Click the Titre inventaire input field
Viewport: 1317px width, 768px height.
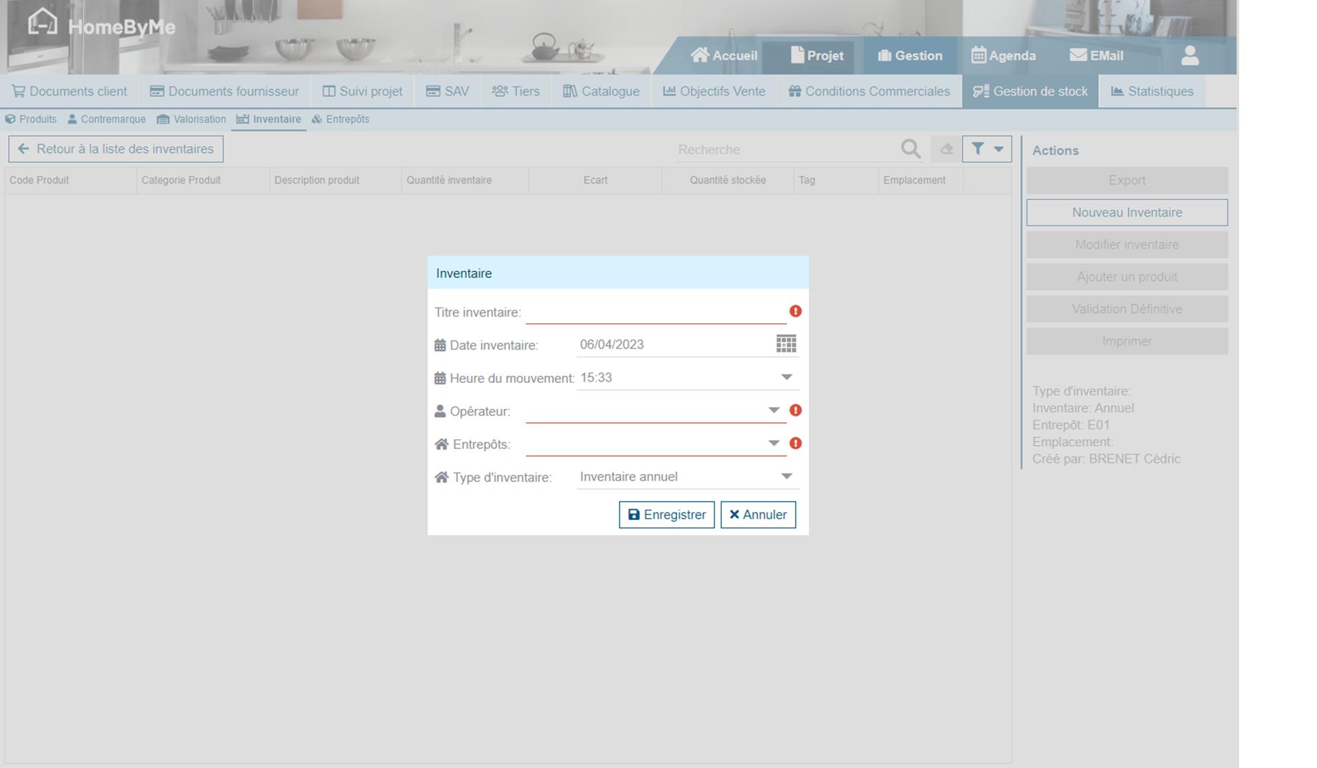pyautogui.click(x=655, y=312)
